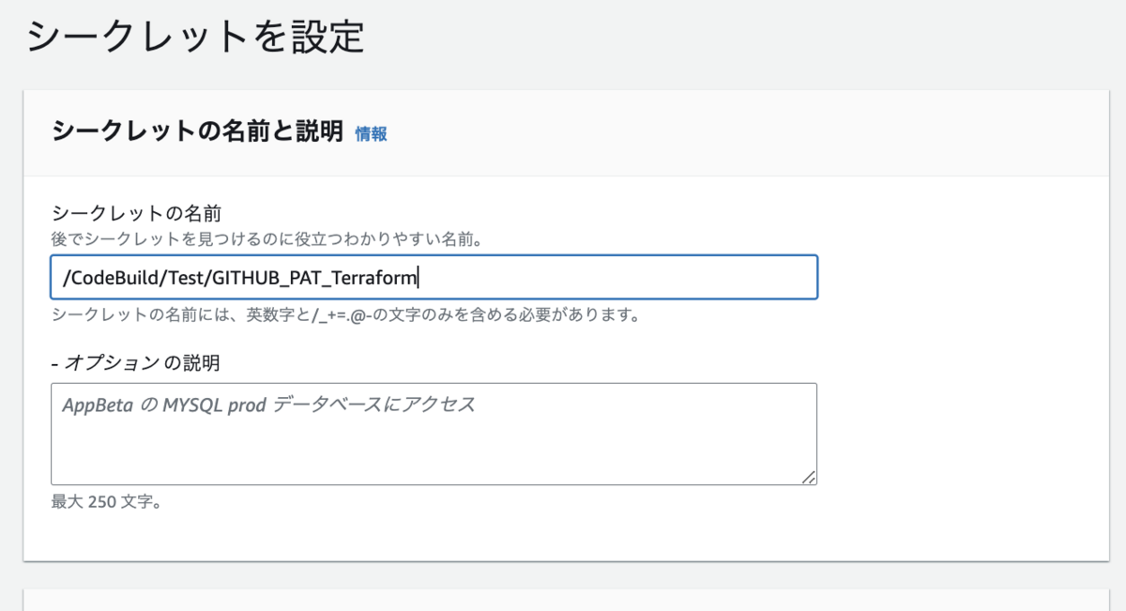Click the オプションの説明 description text area
The image size is (1126, 611).
(434, 434)
